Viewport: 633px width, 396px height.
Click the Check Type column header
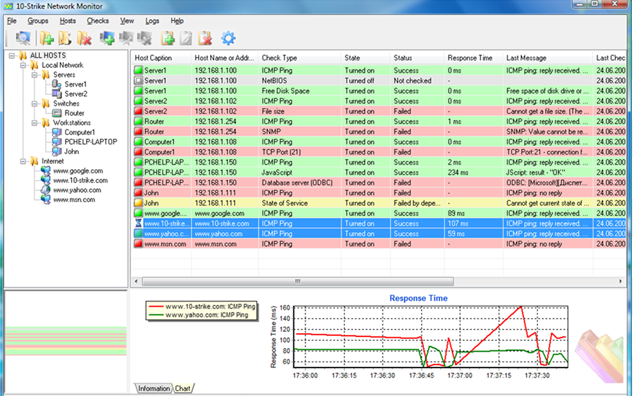click(x=279, y=58)
